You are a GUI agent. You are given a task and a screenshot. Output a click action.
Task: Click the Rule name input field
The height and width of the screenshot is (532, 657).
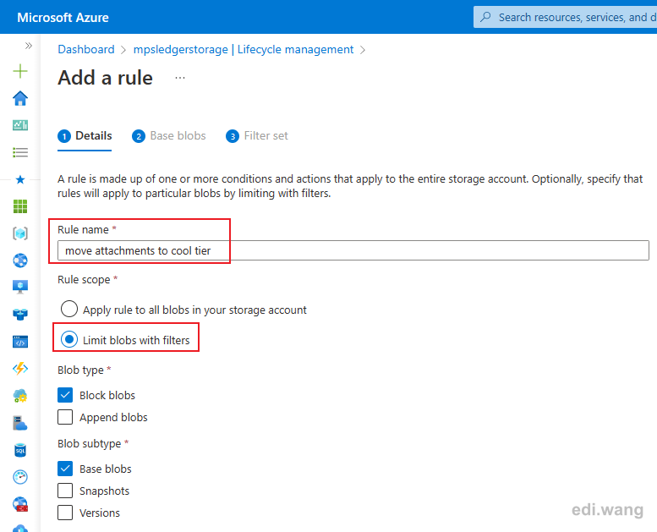[353, 250]
